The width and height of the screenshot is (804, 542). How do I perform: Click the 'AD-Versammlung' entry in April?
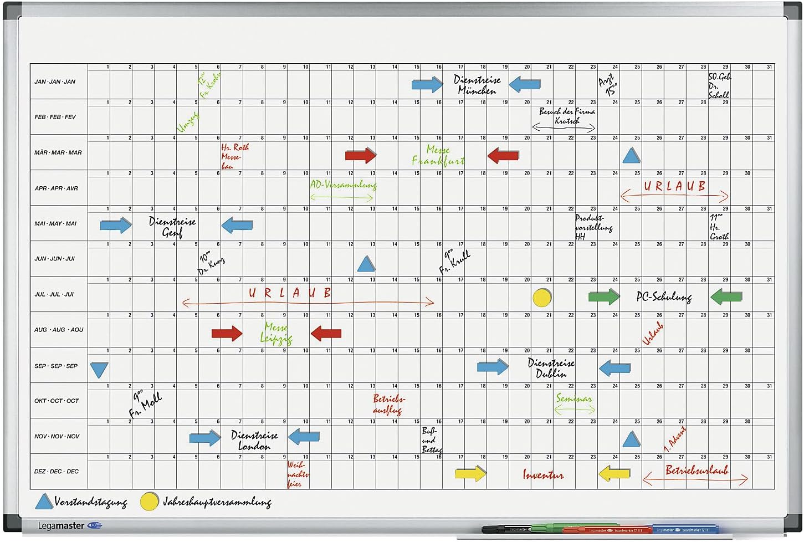tap(343, 185)
